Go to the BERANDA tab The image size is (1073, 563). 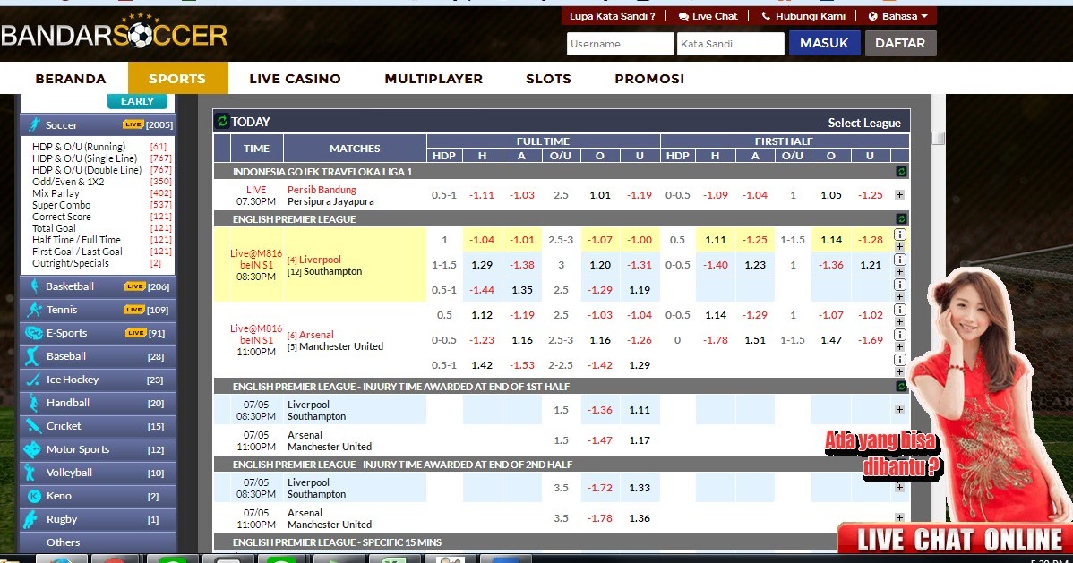71,79
